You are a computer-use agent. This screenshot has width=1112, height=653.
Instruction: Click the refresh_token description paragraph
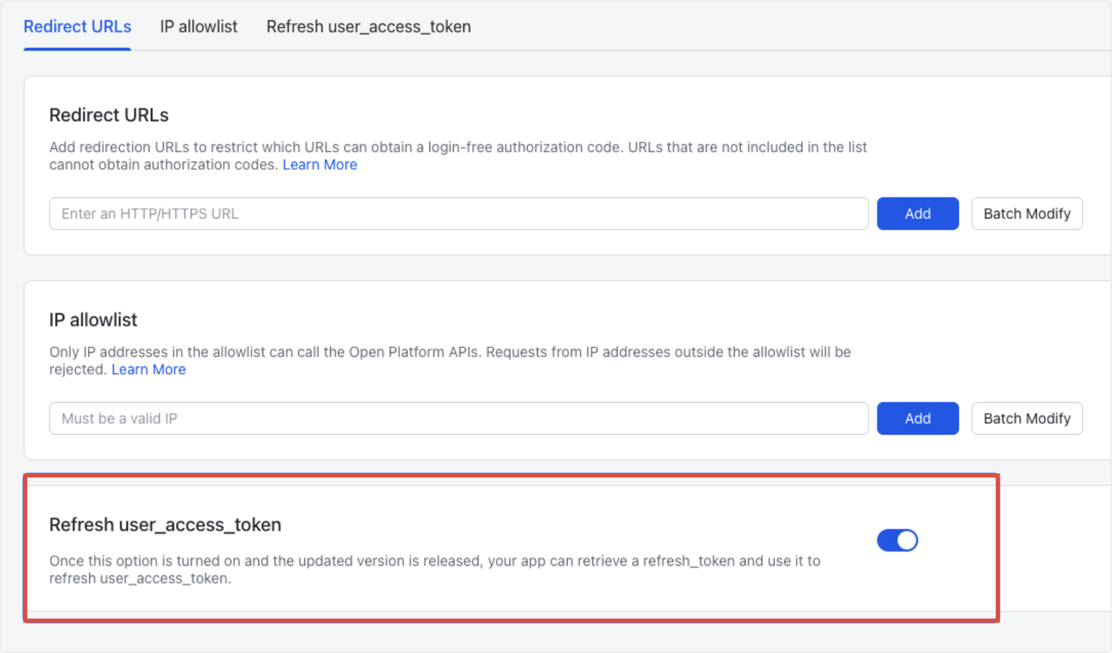pyautogui.click(x=434, y=561)
